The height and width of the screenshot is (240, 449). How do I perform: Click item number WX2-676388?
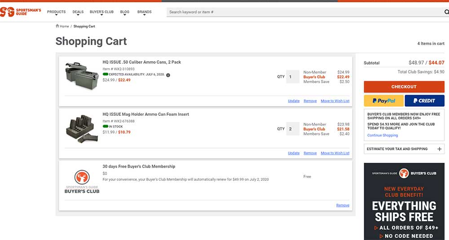click(119, 121)
